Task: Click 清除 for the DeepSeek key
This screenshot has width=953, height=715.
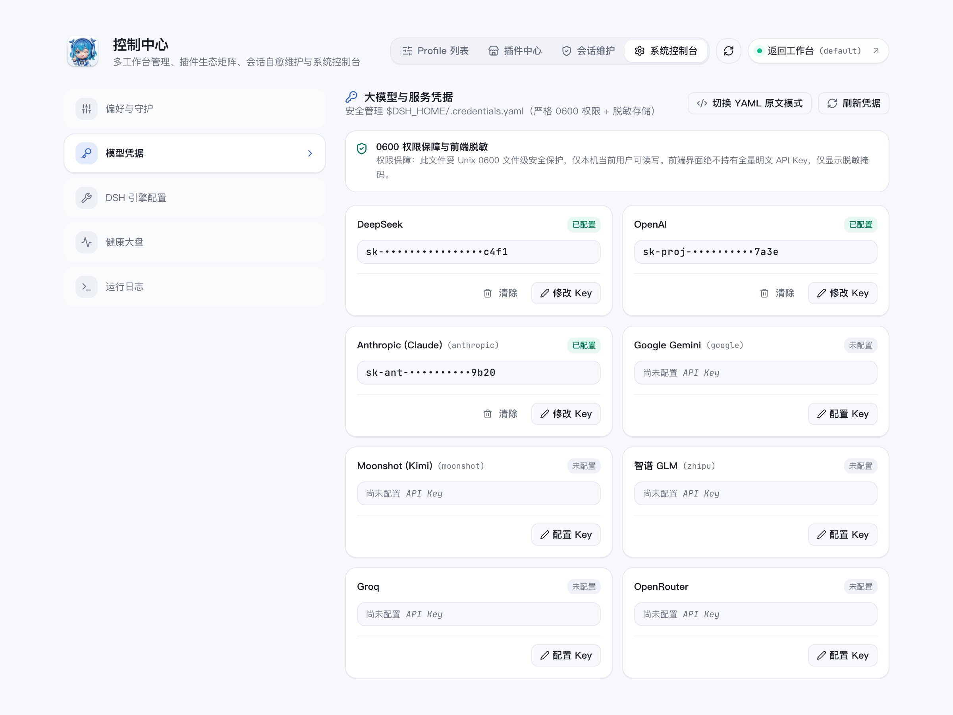Action: [500, 294]
